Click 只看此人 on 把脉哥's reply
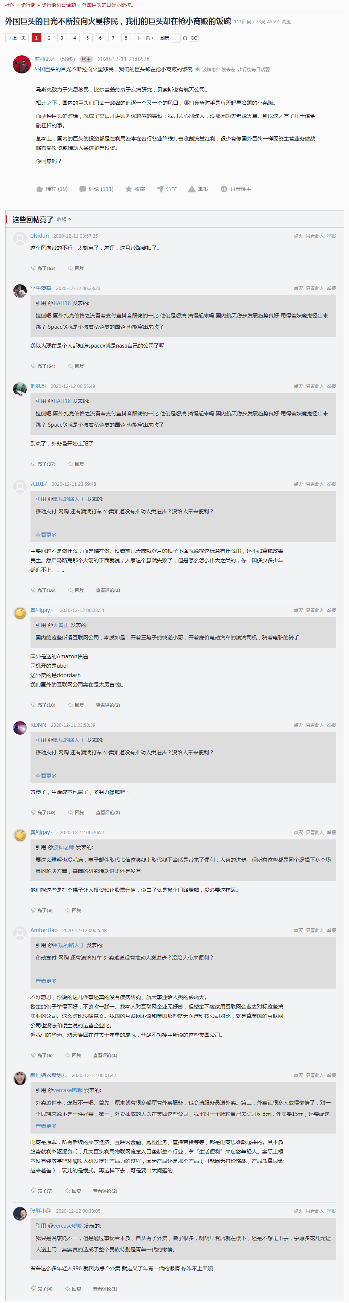The width and height of the screenshot is (349, 1303). pos(315,386)
